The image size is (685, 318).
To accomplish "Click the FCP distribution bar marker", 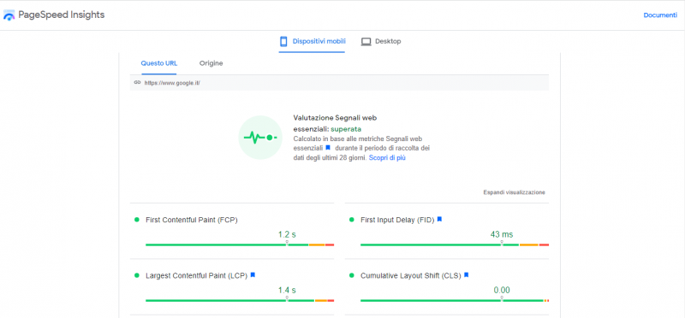I will point(287,243).
